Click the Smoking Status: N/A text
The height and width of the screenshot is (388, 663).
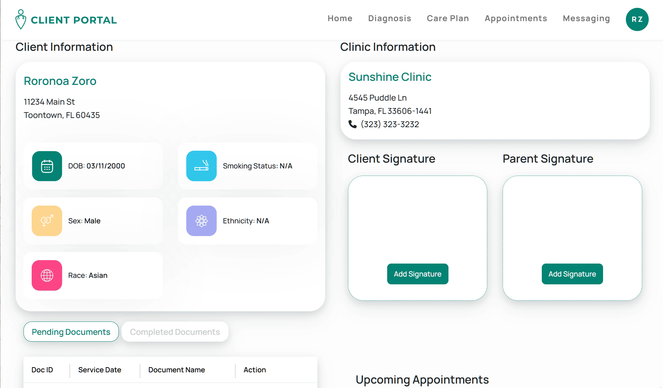point(257,166)
